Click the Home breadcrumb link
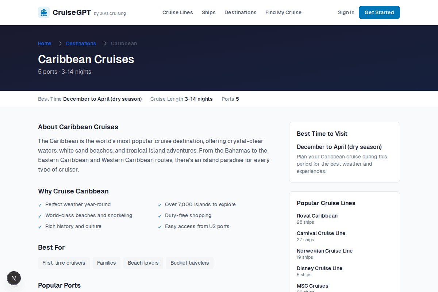 pos(45,43)
